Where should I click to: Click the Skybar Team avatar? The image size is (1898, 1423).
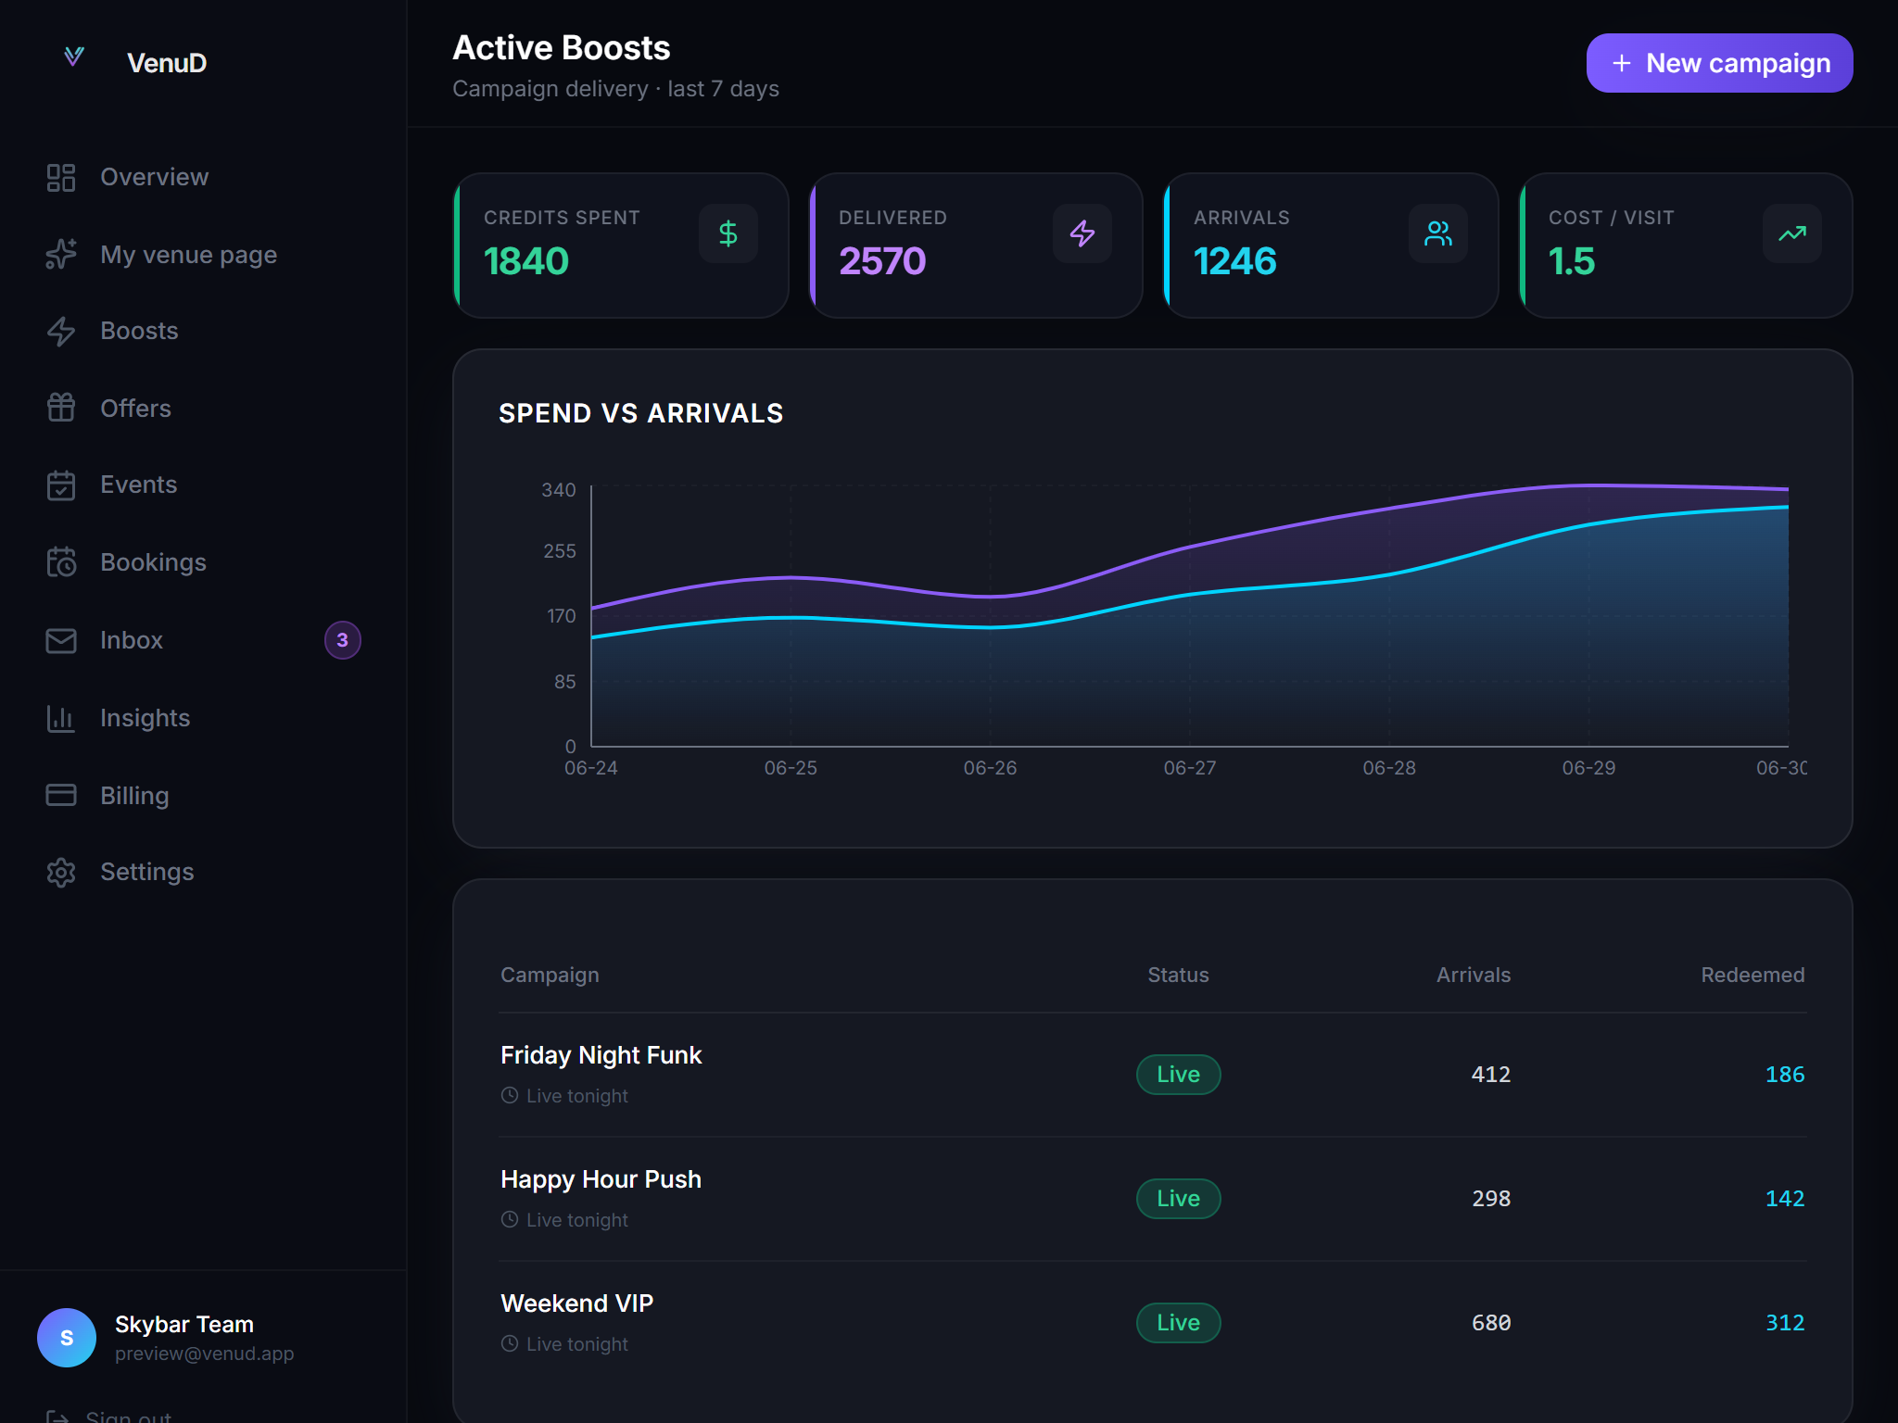click(x=67, y=1338)
